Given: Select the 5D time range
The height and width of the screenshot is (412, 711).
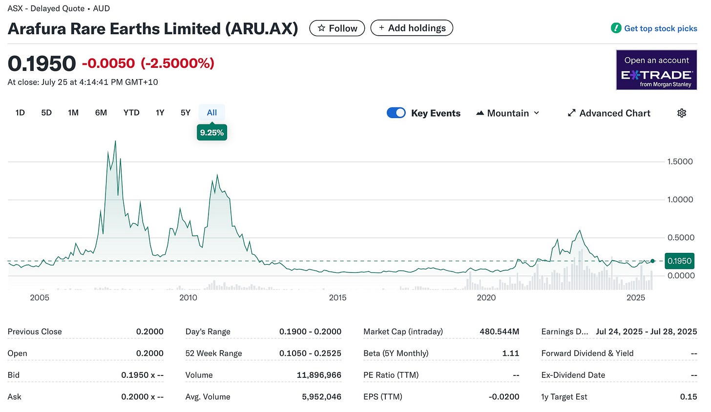Looking at the screenshot, I should click(x=46, y=113).
